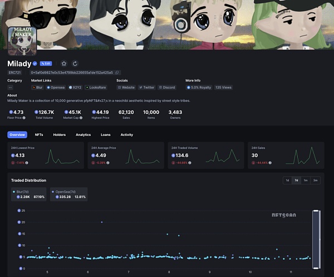Screen dimensions: 334x277
Task: Click the Milady Maker collection avatar
Action: point(22,41)
